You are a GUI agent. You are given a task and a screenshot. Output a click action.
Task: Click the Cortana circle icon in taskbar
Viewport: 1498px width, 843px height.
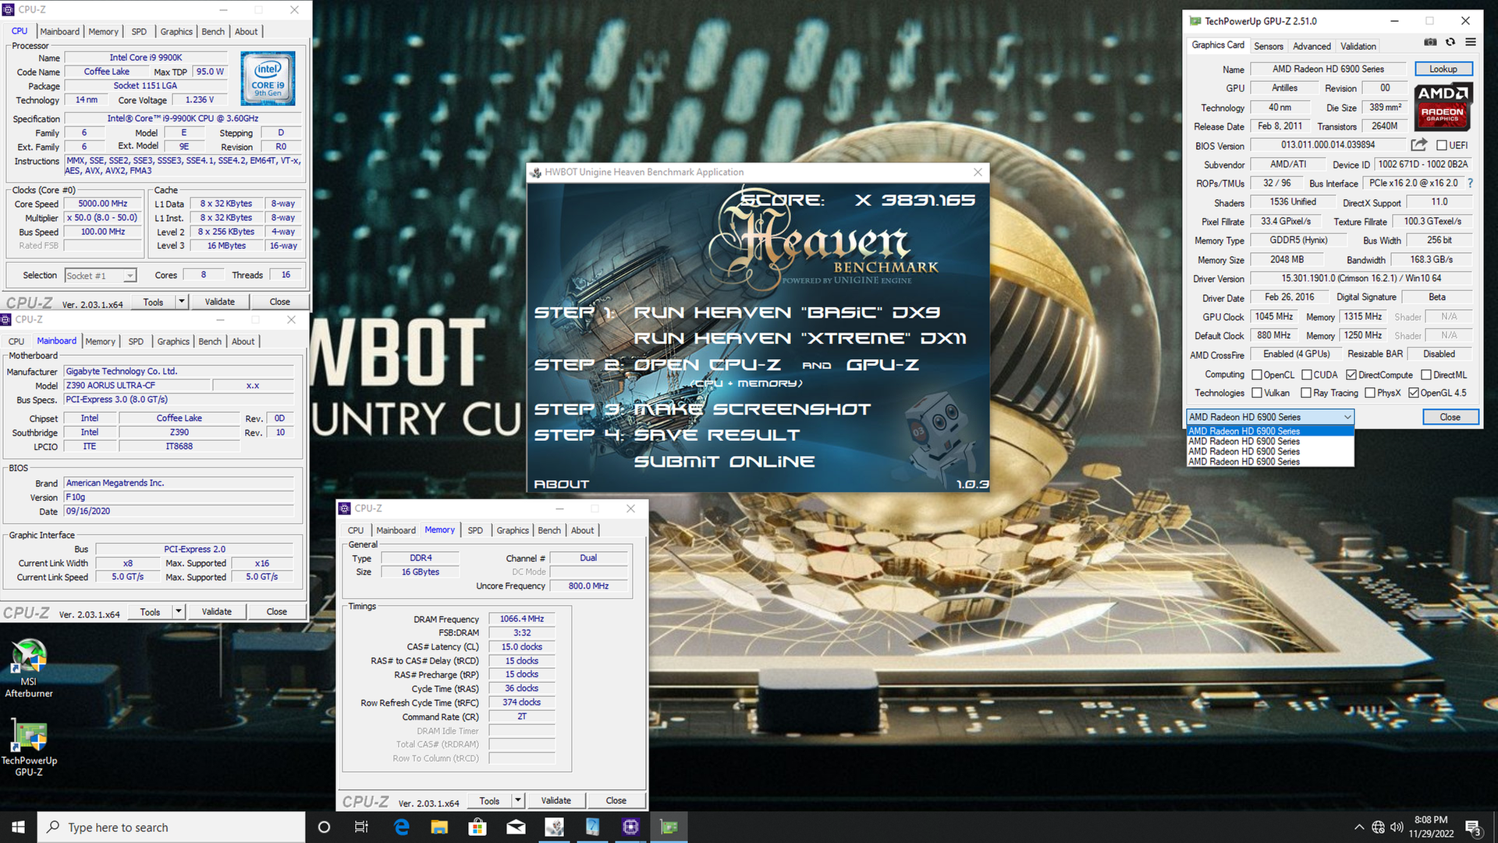point(324,827)
